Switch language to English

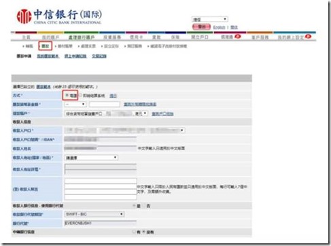coord(219,27)
